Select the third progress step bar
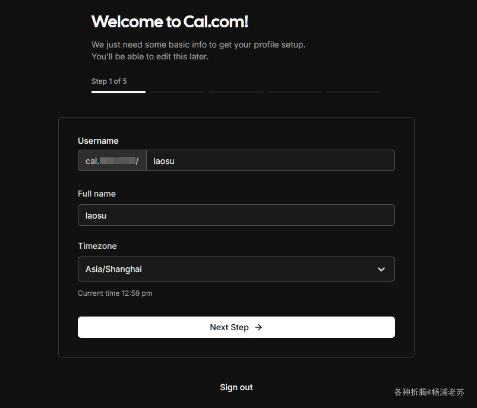 point(236,92)
